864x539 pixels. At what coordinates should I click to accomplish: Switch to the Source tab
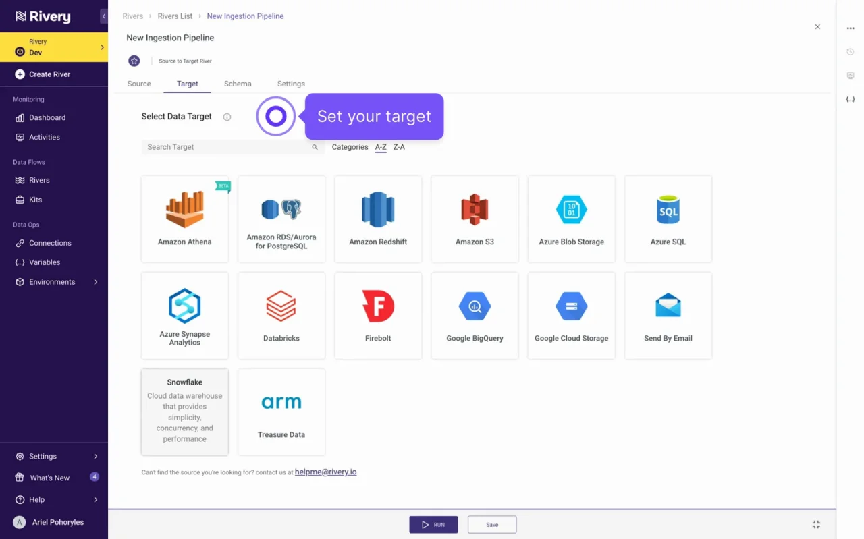(x=139, y=84)
